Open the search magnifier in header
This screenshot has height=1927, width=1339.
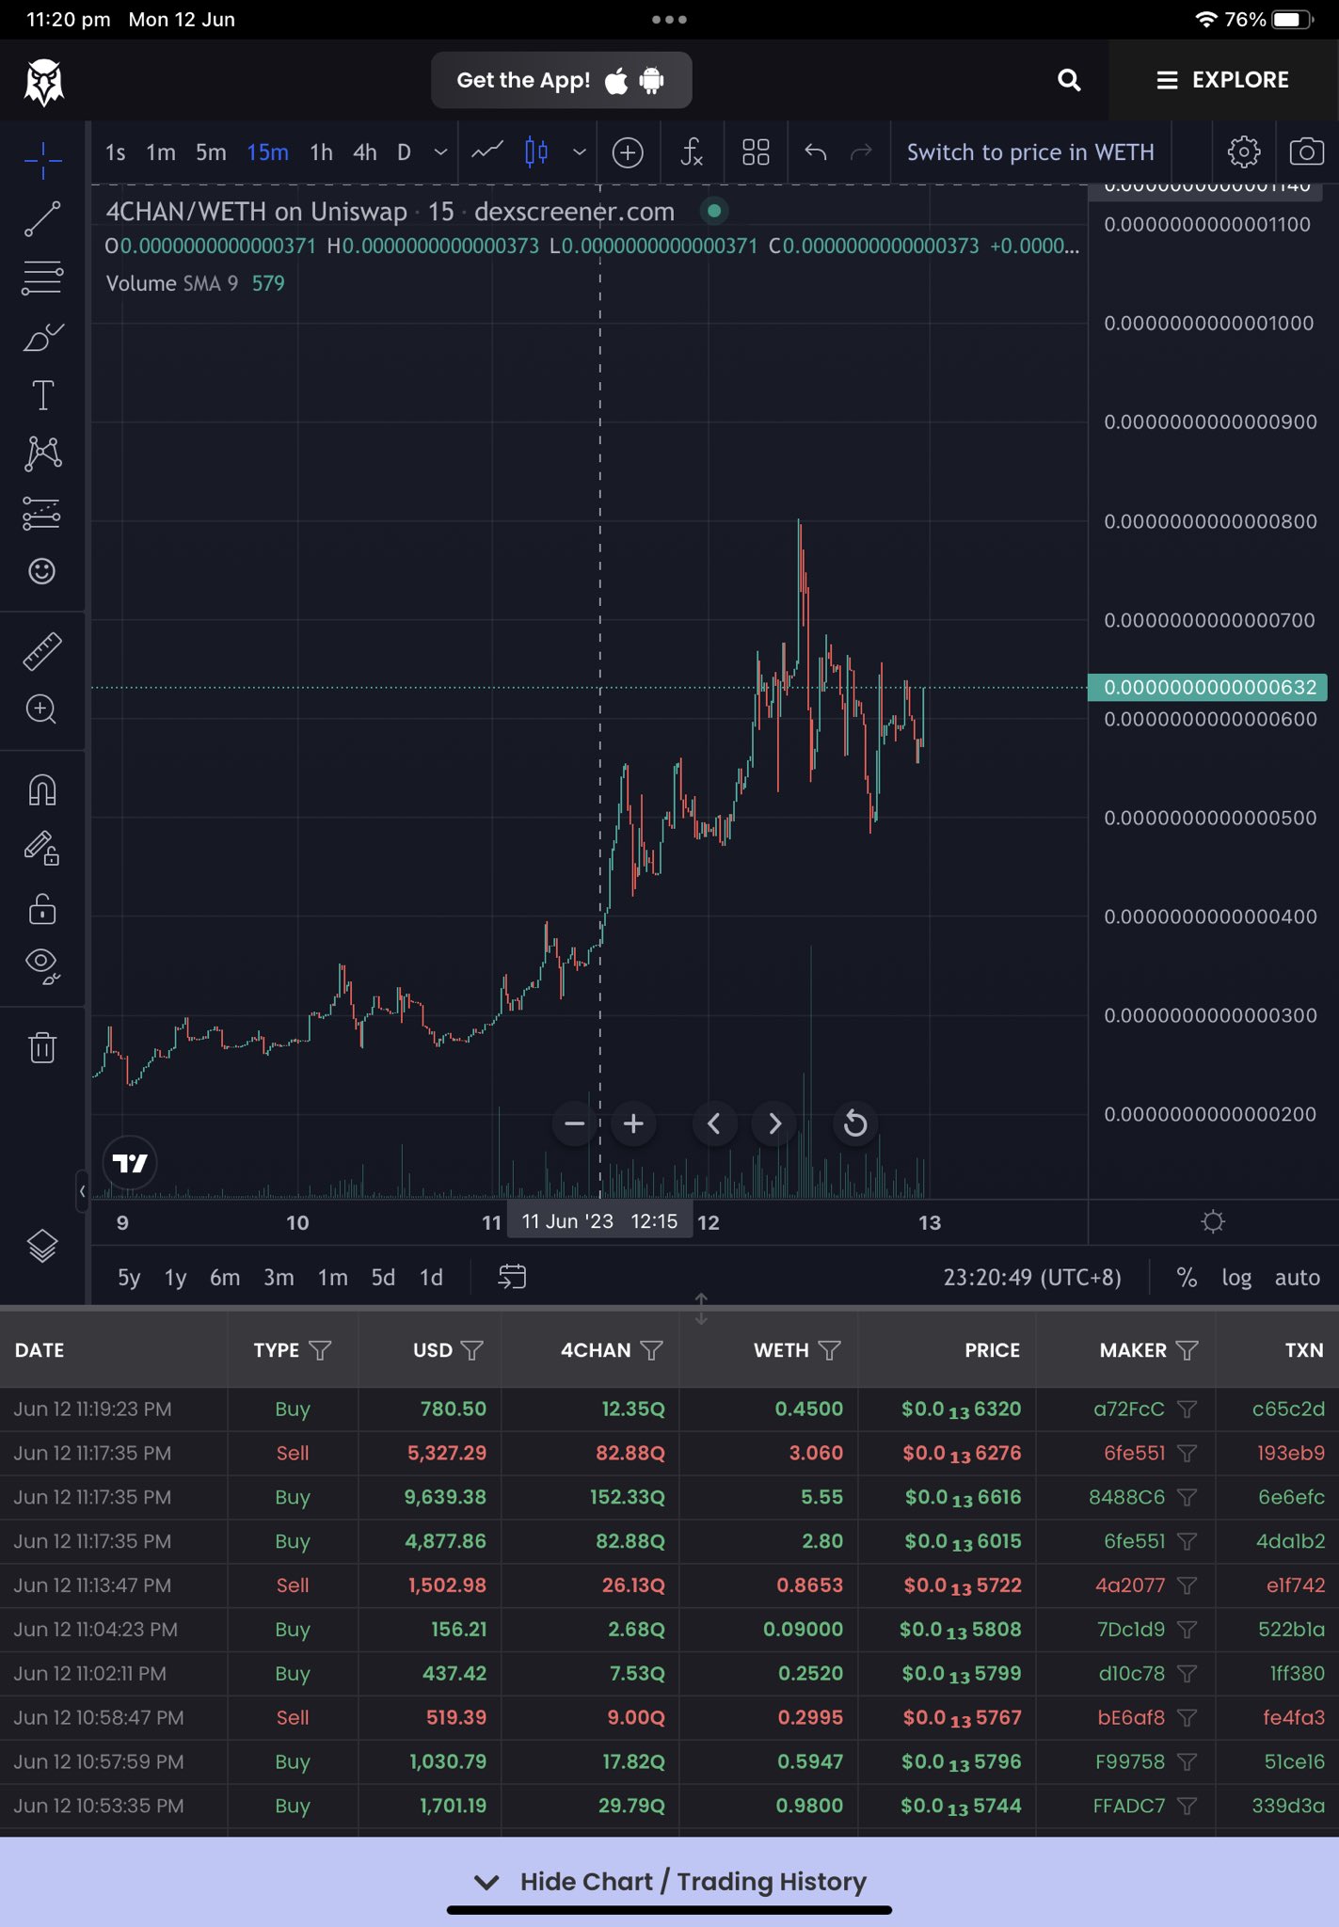tap(1068, 80)
